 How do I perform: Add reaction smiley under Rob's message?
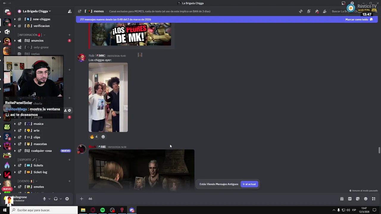[103, 137]
